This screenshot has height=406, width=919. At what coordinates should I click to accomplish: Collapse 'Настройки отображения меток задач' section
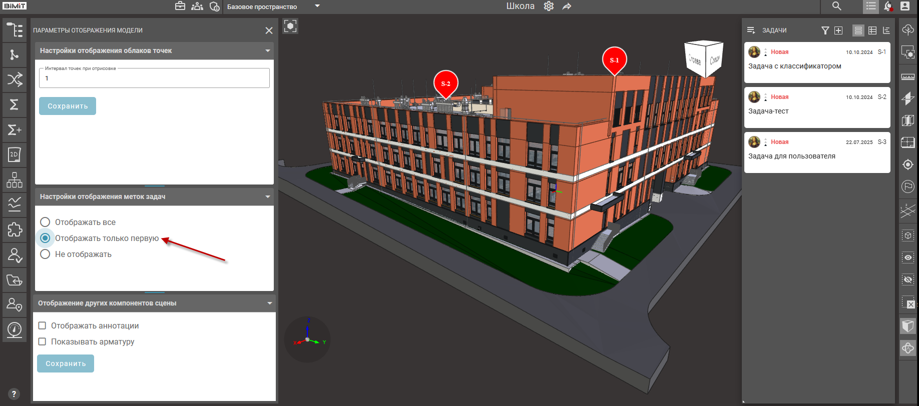click(268, 196)
